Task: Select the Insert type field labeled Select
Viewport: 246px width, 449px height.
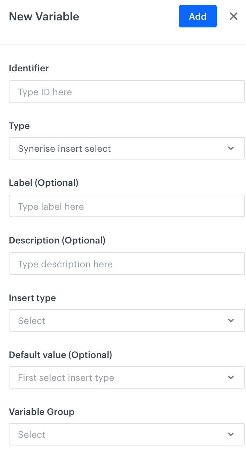Action: point(127,320)
